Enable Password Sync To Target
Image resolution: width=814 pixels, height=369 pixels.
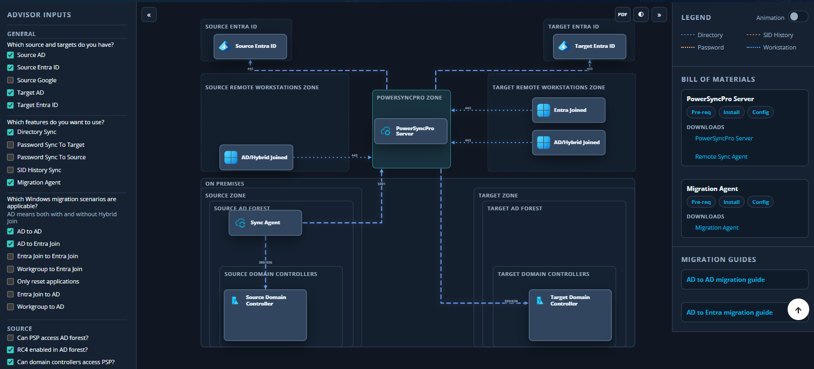click(x=10, y=145)
